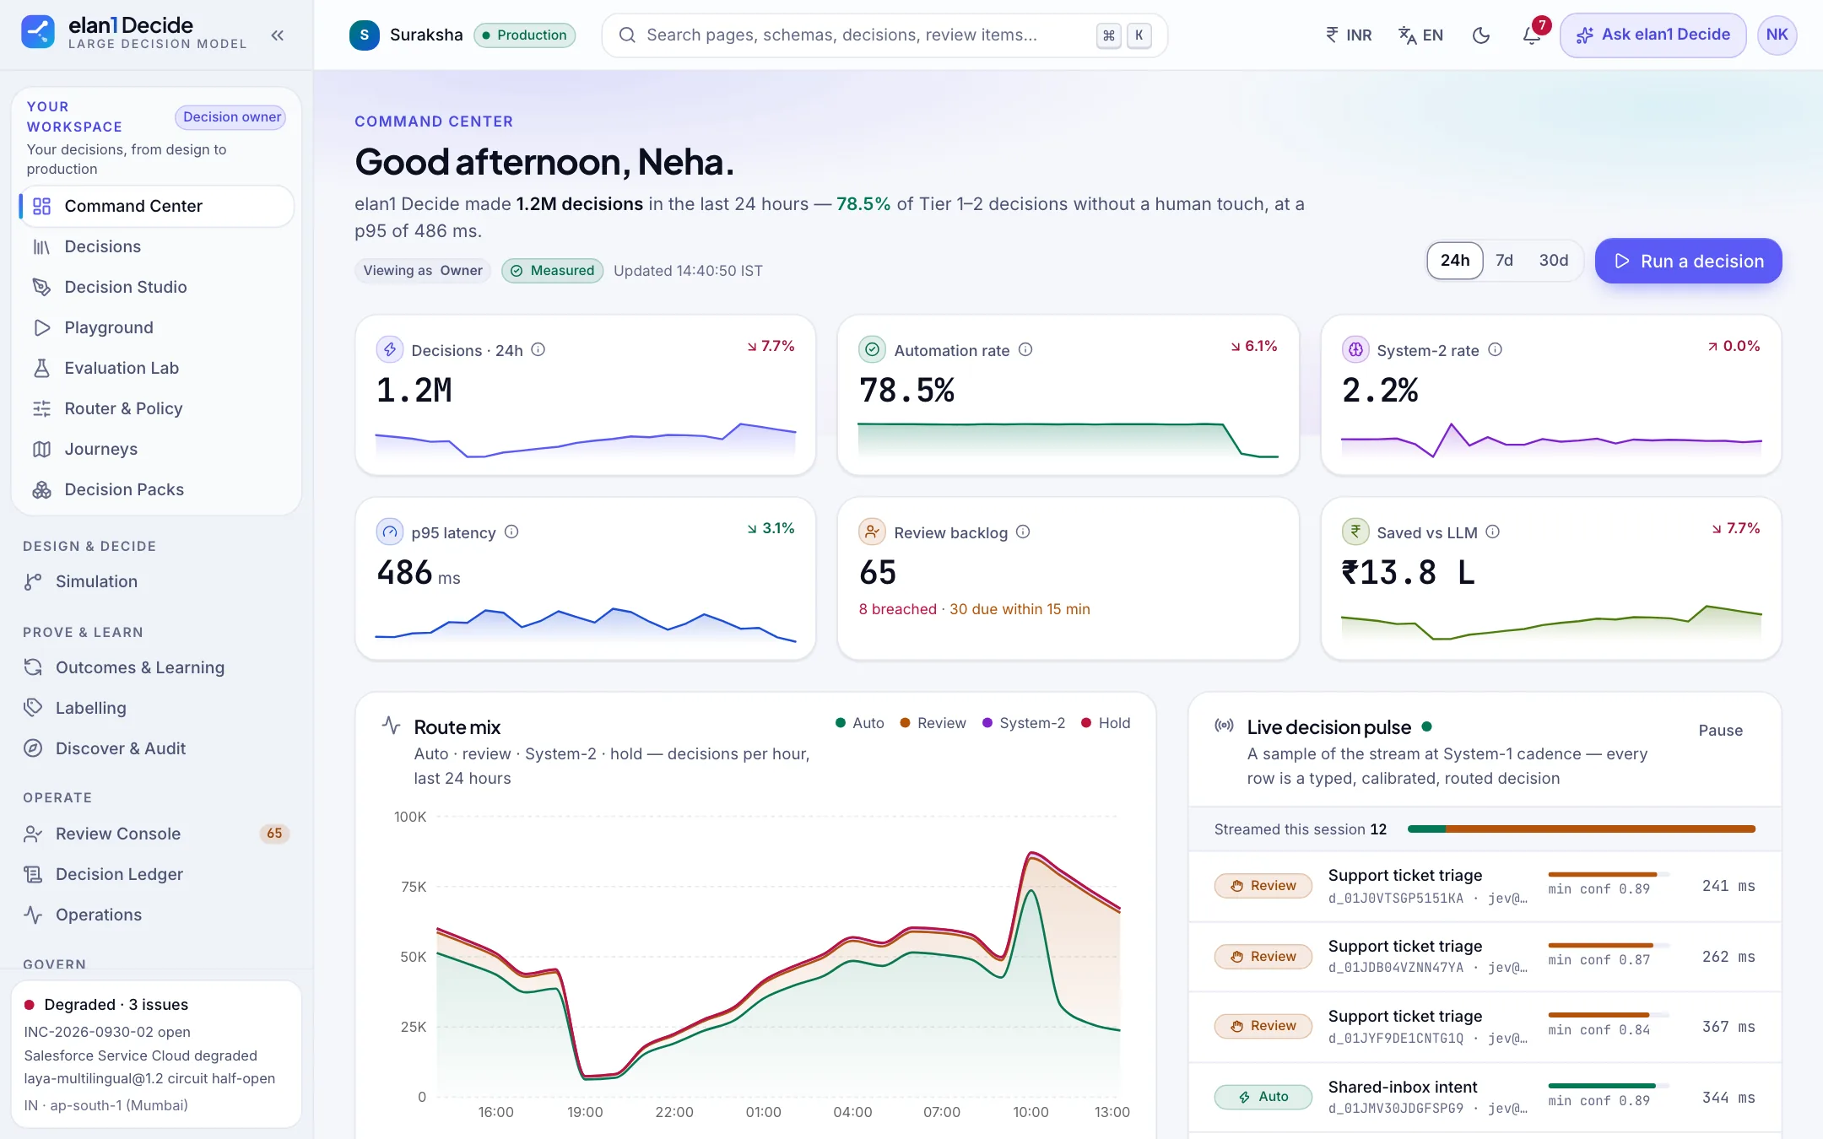This screenshot has height=1139, width=1823.
Task: Toggle the Auto series in Route mix legend
Action: pyautogui.click(x=859, y=723)
